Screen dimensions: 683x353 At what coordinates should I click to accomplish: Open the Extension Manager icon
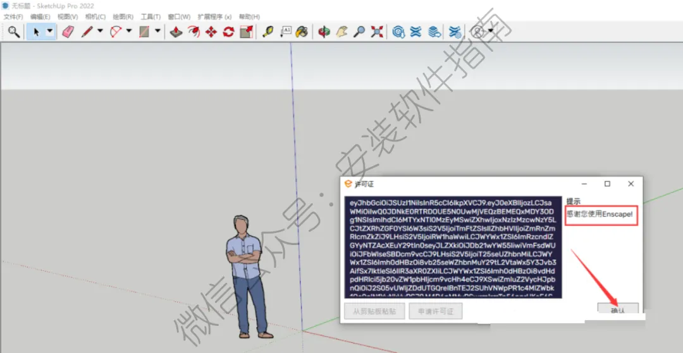point(455,32)
